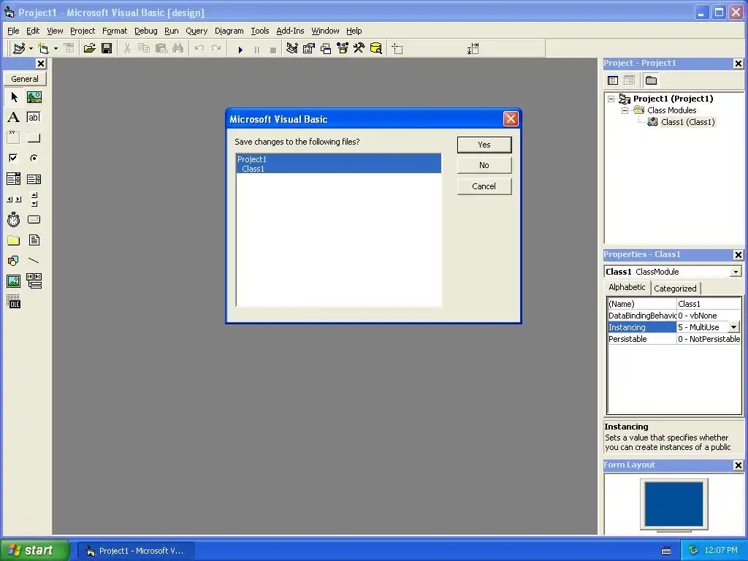Select the DirListBox folder control in toolbox
The image size is (748, 561).
click(14, 240)
